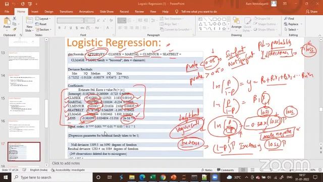The image size is (323, 182).
Task: Click the Replace button
Action: pos(291,24)
